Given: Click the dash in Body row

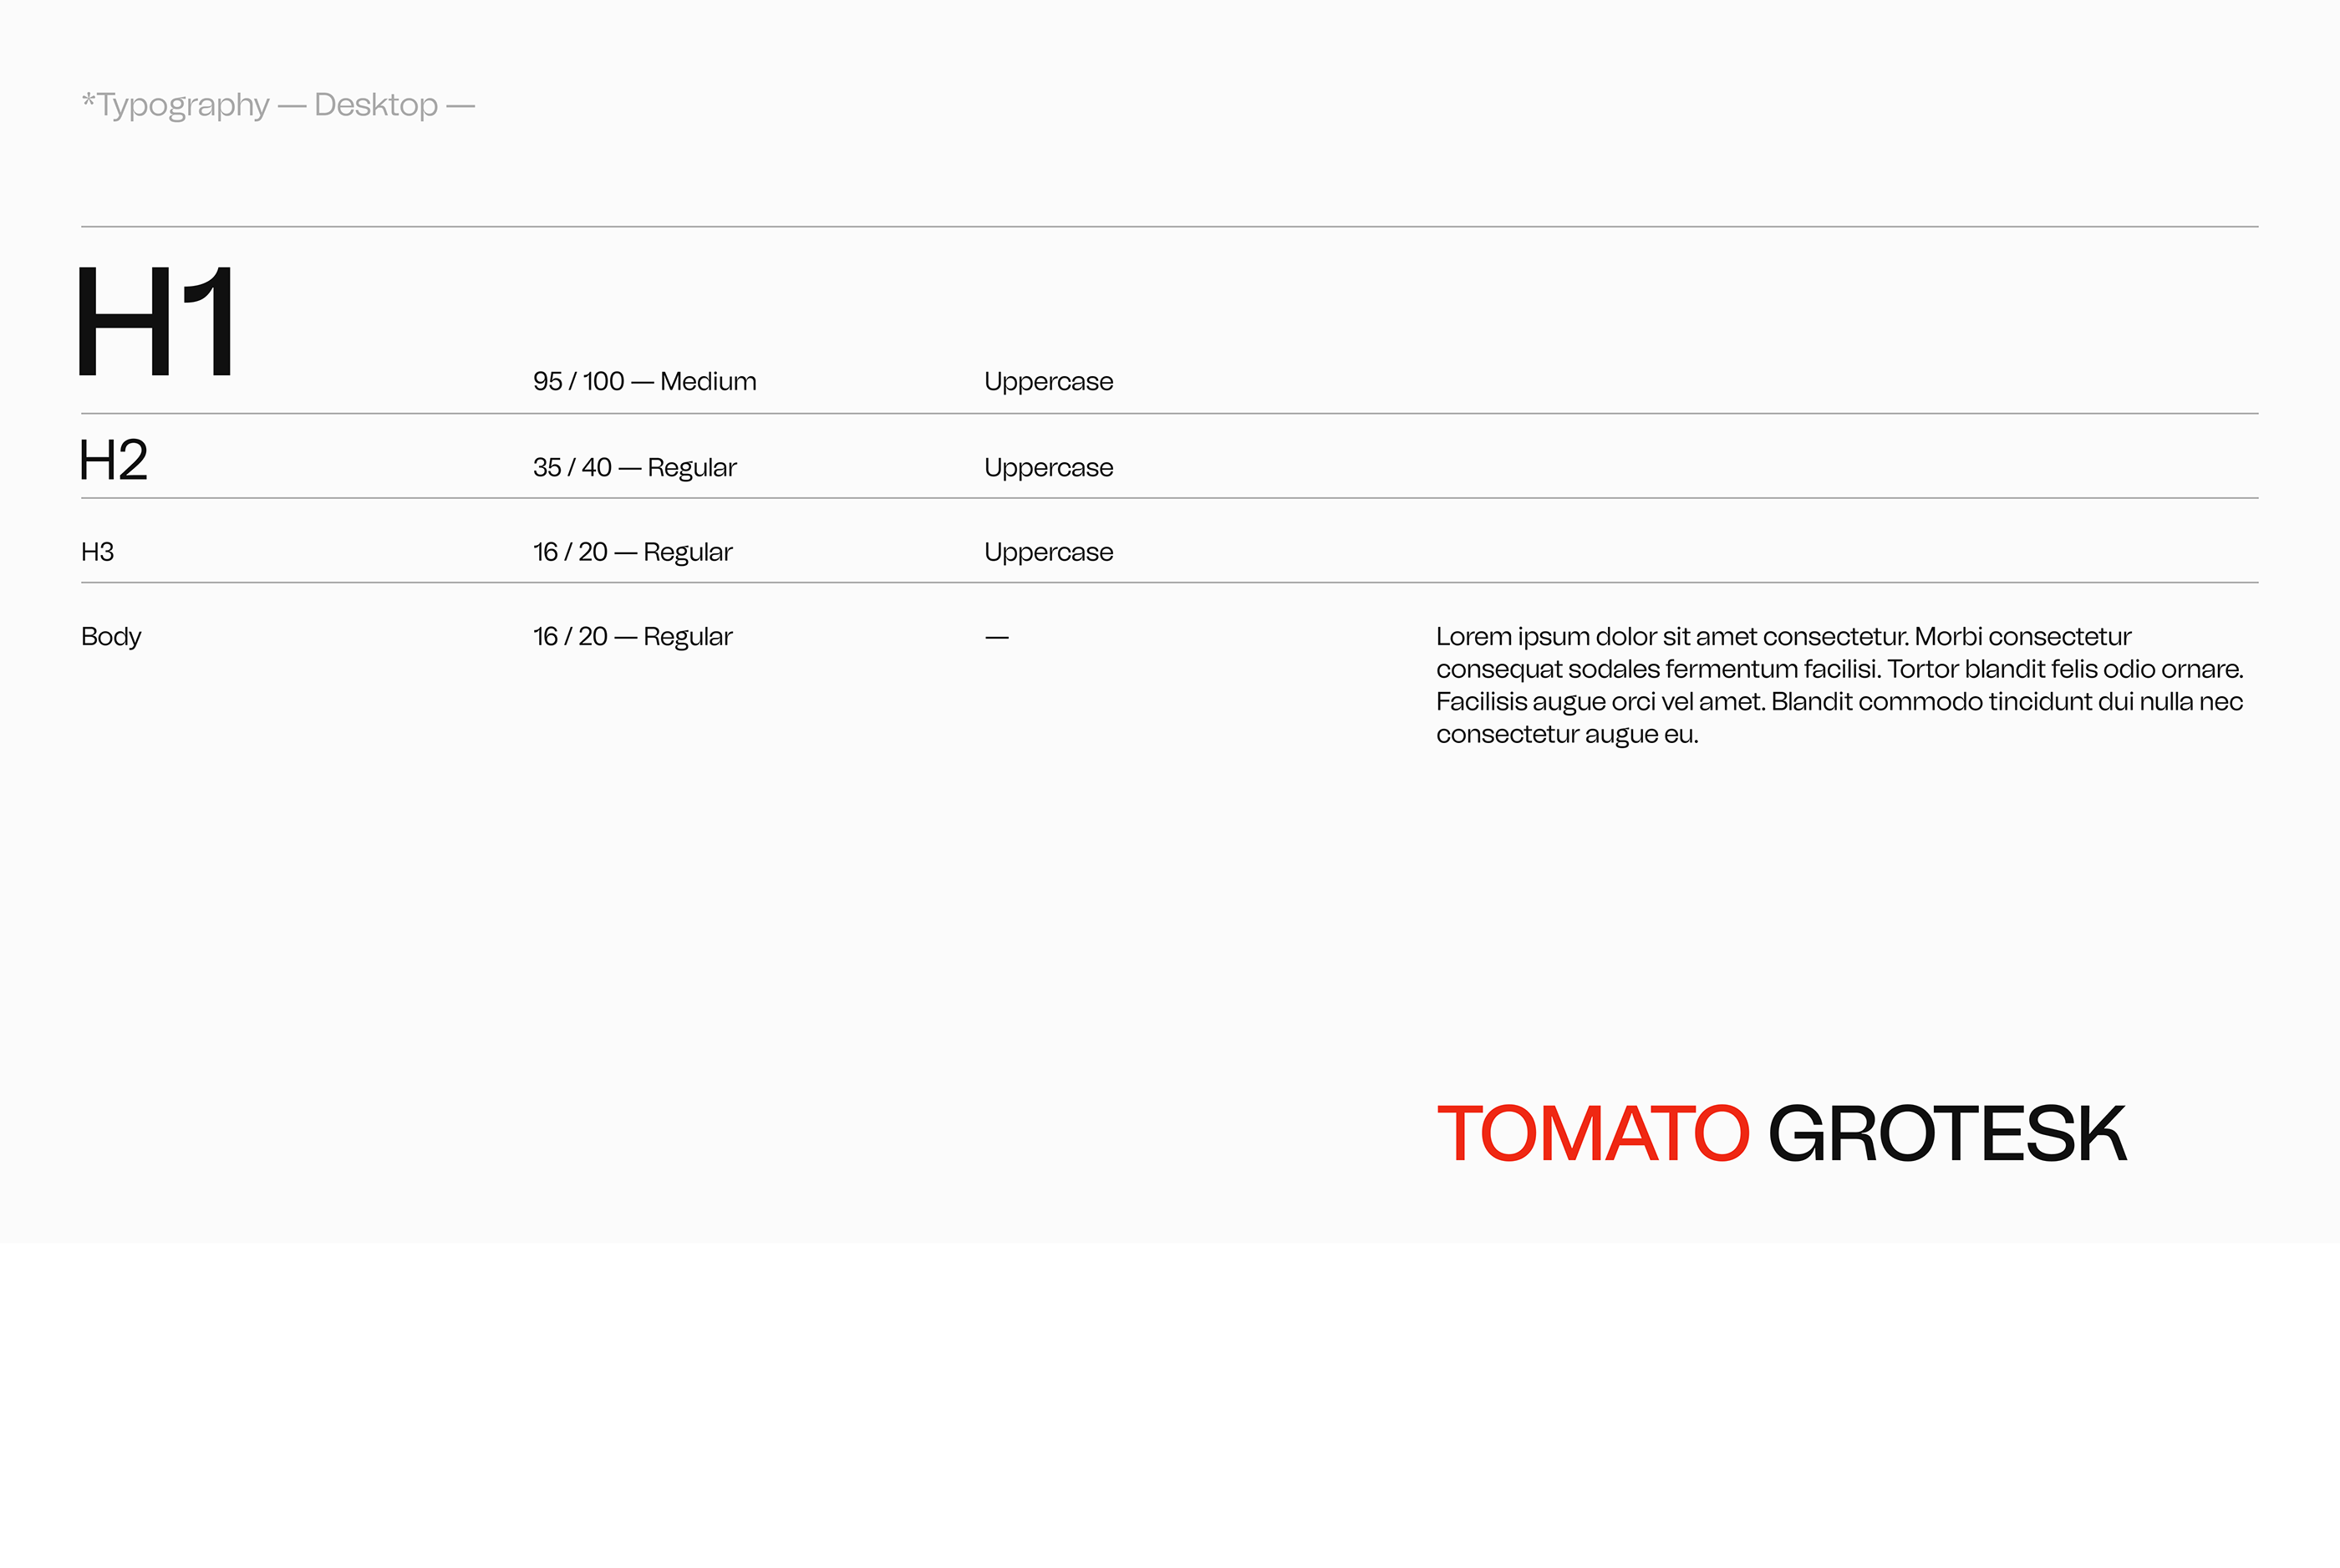Looking at the screenshot, I should pyautogui.click(x=996, y=638).
